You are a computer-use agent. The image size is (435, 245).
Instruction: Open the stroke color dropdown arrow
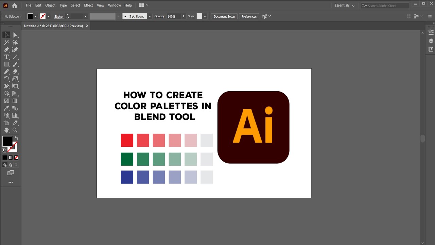coord(48,16)
